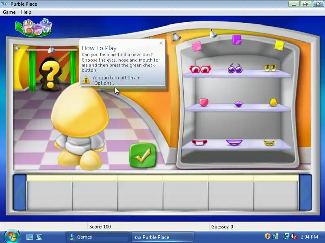Click the Show Desktop quick launch icon

click(29, 237)
